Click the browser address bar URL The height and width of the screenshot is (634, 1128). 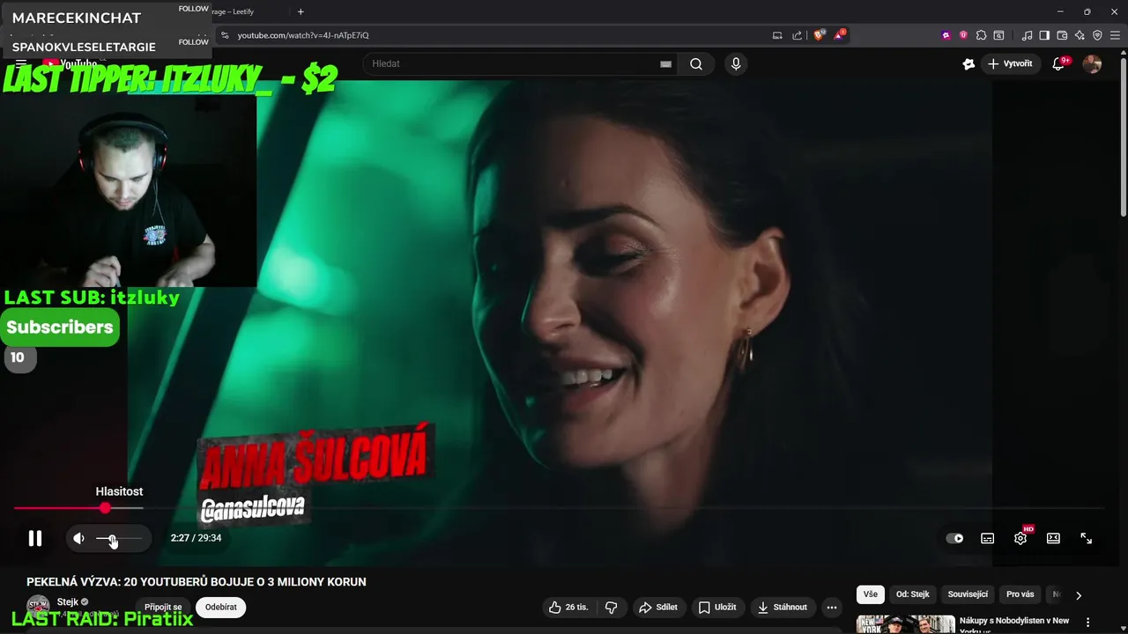[303, 35]
